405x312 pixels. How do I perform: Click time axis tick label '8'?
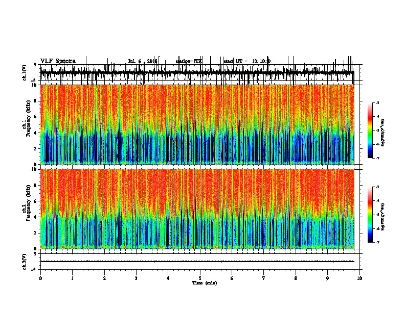point(296,278)
